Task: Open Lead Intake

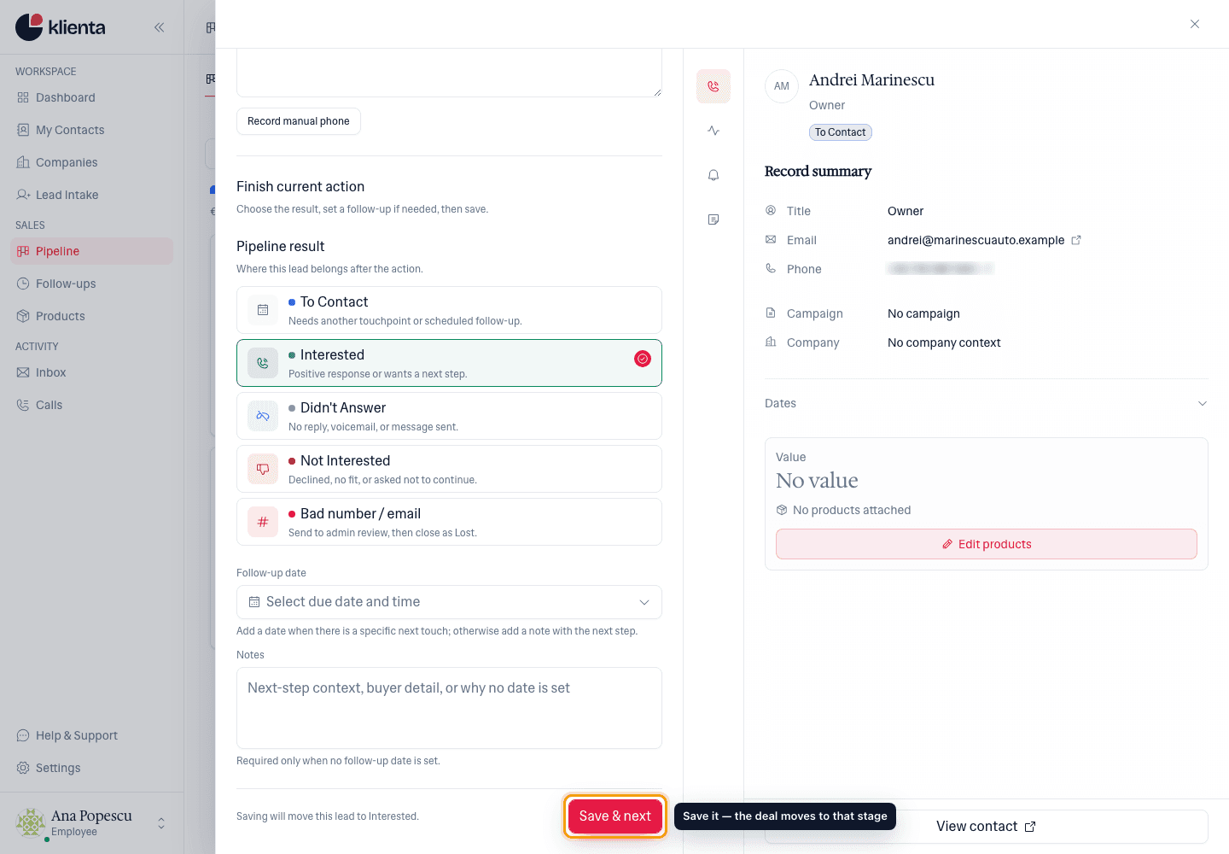Action: pyautogui.click(x=91, y=195)
